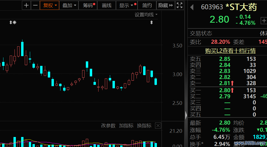Add stock to watchlist with plus icon
Viewport: 267px width, 147px height.
pos(264,21)
